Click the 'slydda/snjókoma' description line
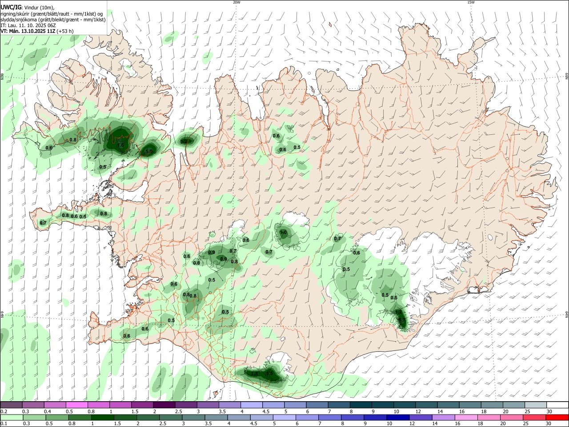 pyautogui.click(x=53, y=20)
